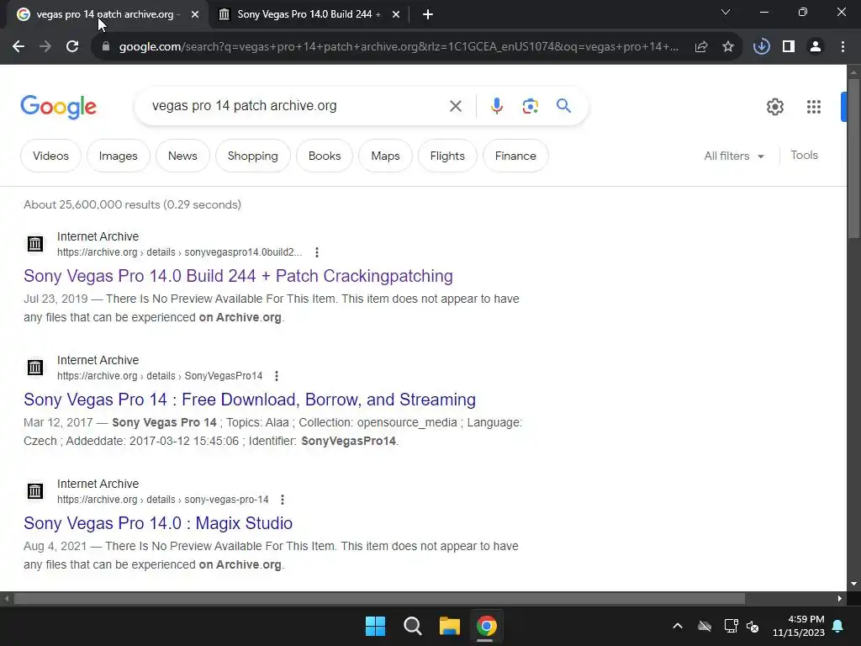Open more options for sony-vegas-pro-14 result
The height and width of the screenshot is (646, 861).
tap(283, 500)
